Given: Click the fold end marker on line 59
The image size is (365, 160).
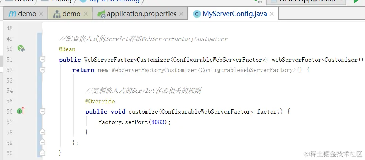Looking at the screenshot, I should point(42,142).
